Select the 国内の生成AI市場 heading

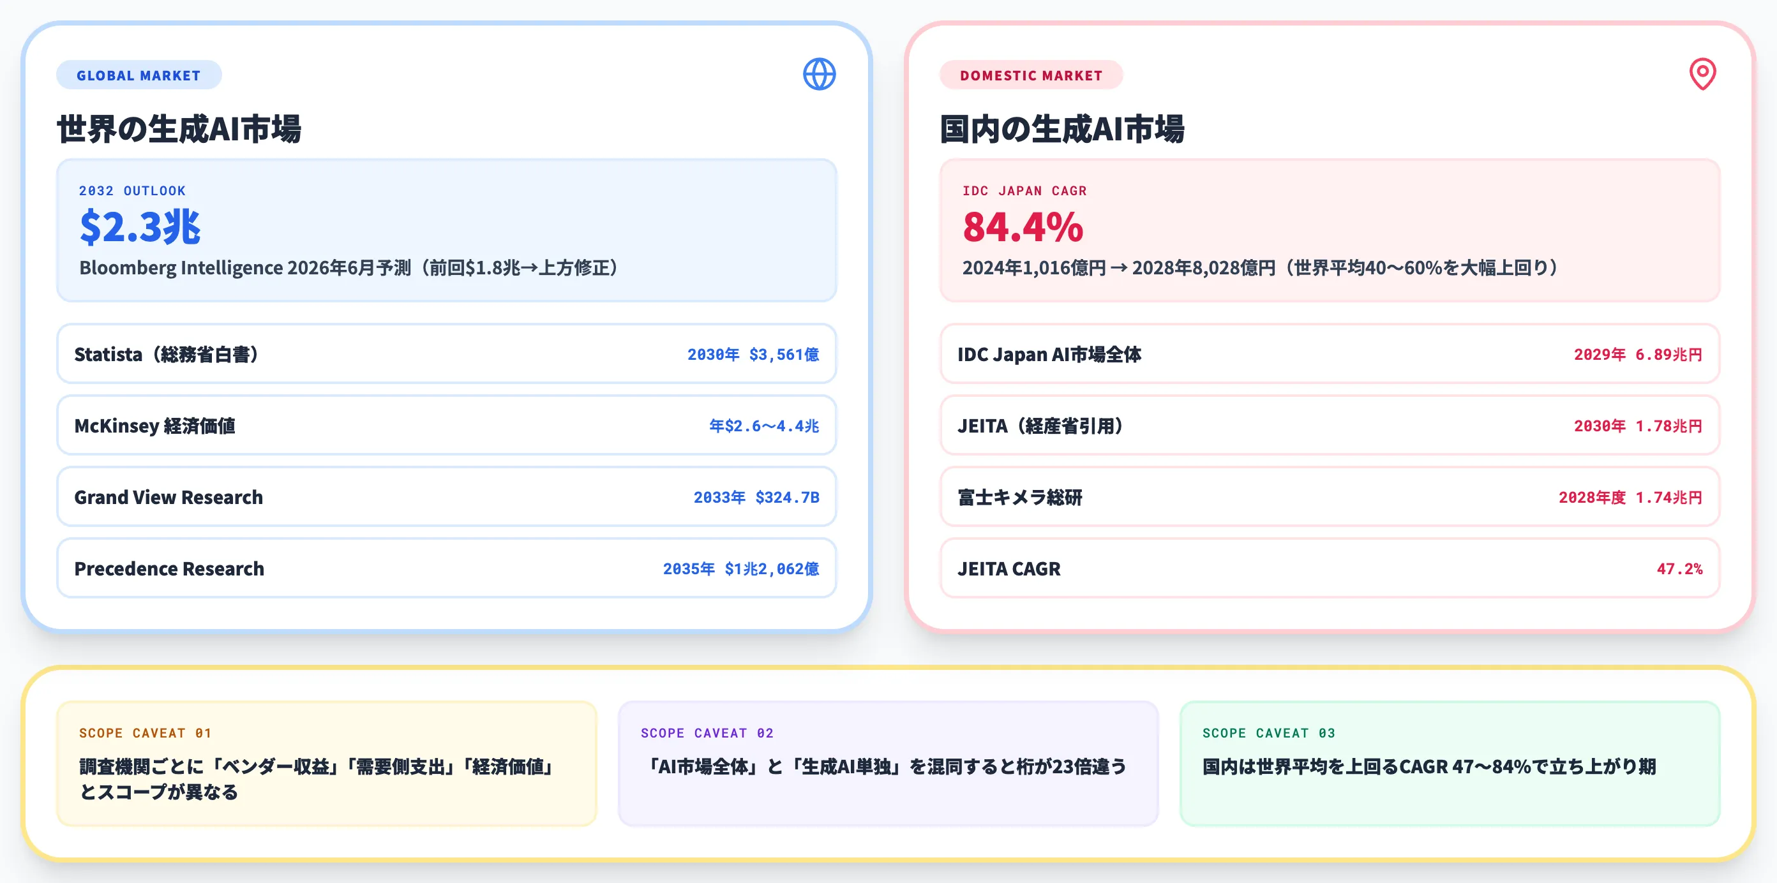(x=1061, y=129)
